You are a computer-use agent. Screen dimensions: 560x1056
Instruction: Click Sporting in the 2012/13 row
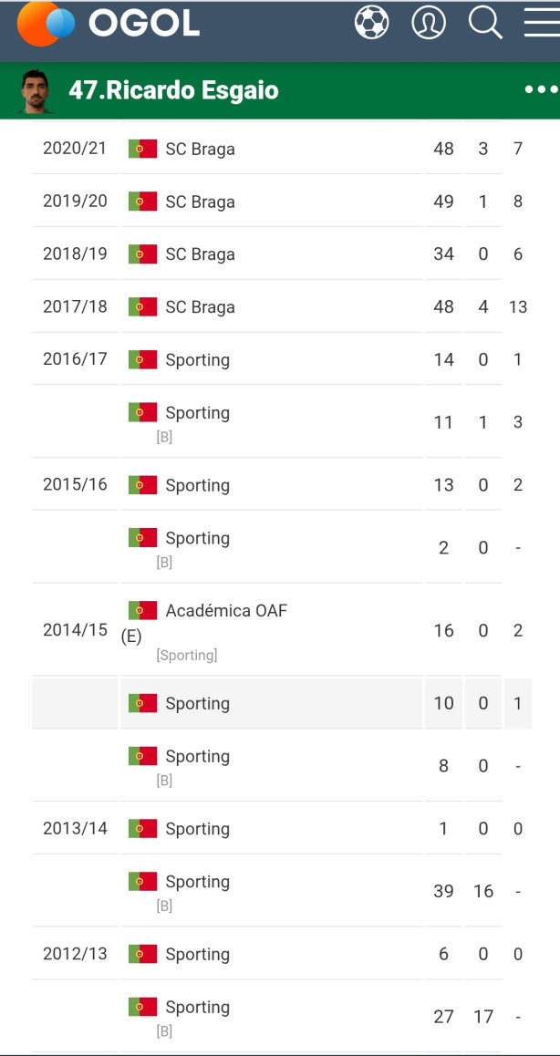click(197, 954)
